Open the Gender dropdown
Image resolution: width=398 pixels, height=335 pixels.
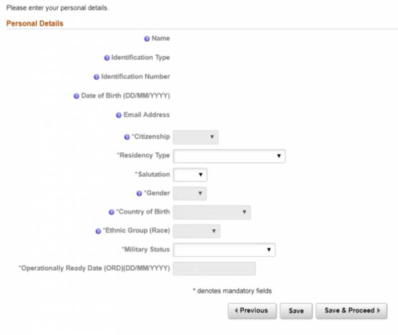pyautogui.click(x=190, y=193)
